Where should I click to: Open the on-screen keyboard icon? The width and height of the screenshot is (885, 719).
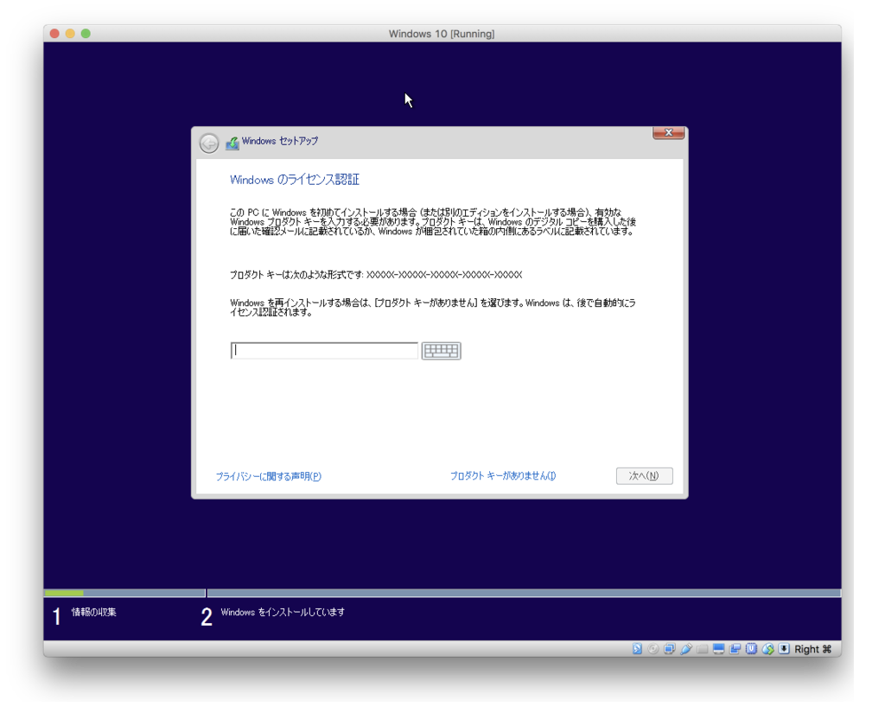[442, 351]
